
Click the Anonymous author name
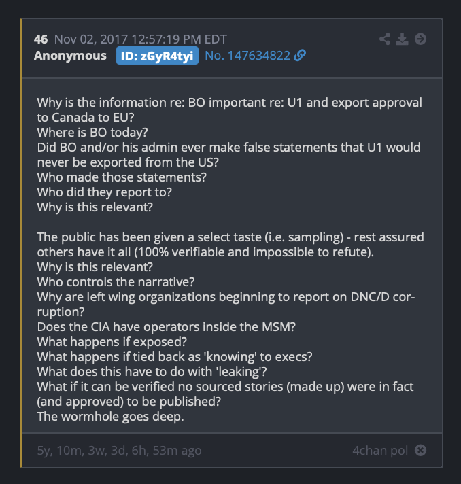[x=71, y=56]
